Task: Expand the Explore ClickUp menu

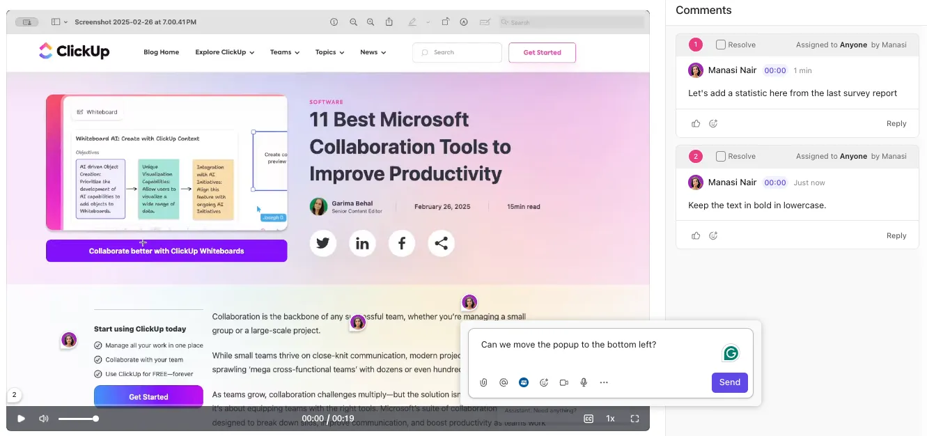Action: tap(224, 52)
